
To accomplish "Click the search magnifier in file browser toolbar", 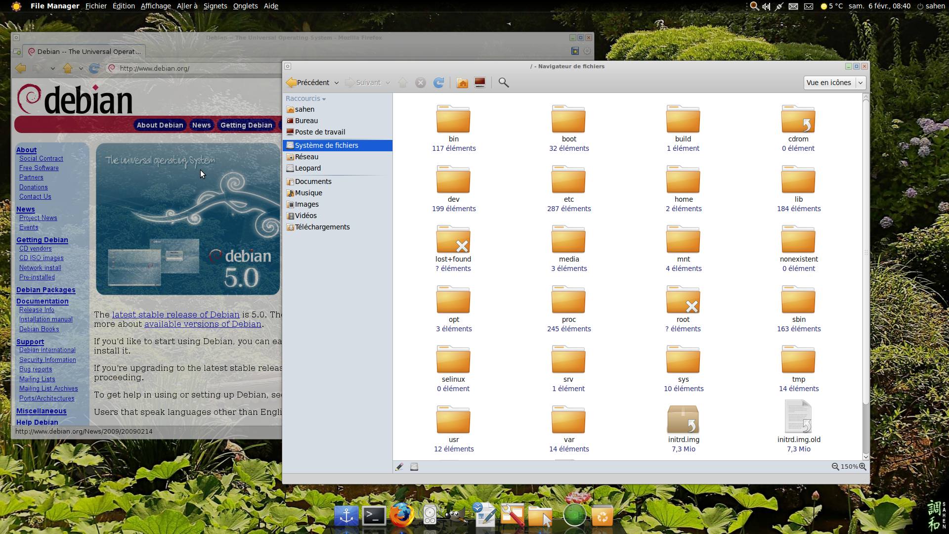I will (x=504, y=83).
